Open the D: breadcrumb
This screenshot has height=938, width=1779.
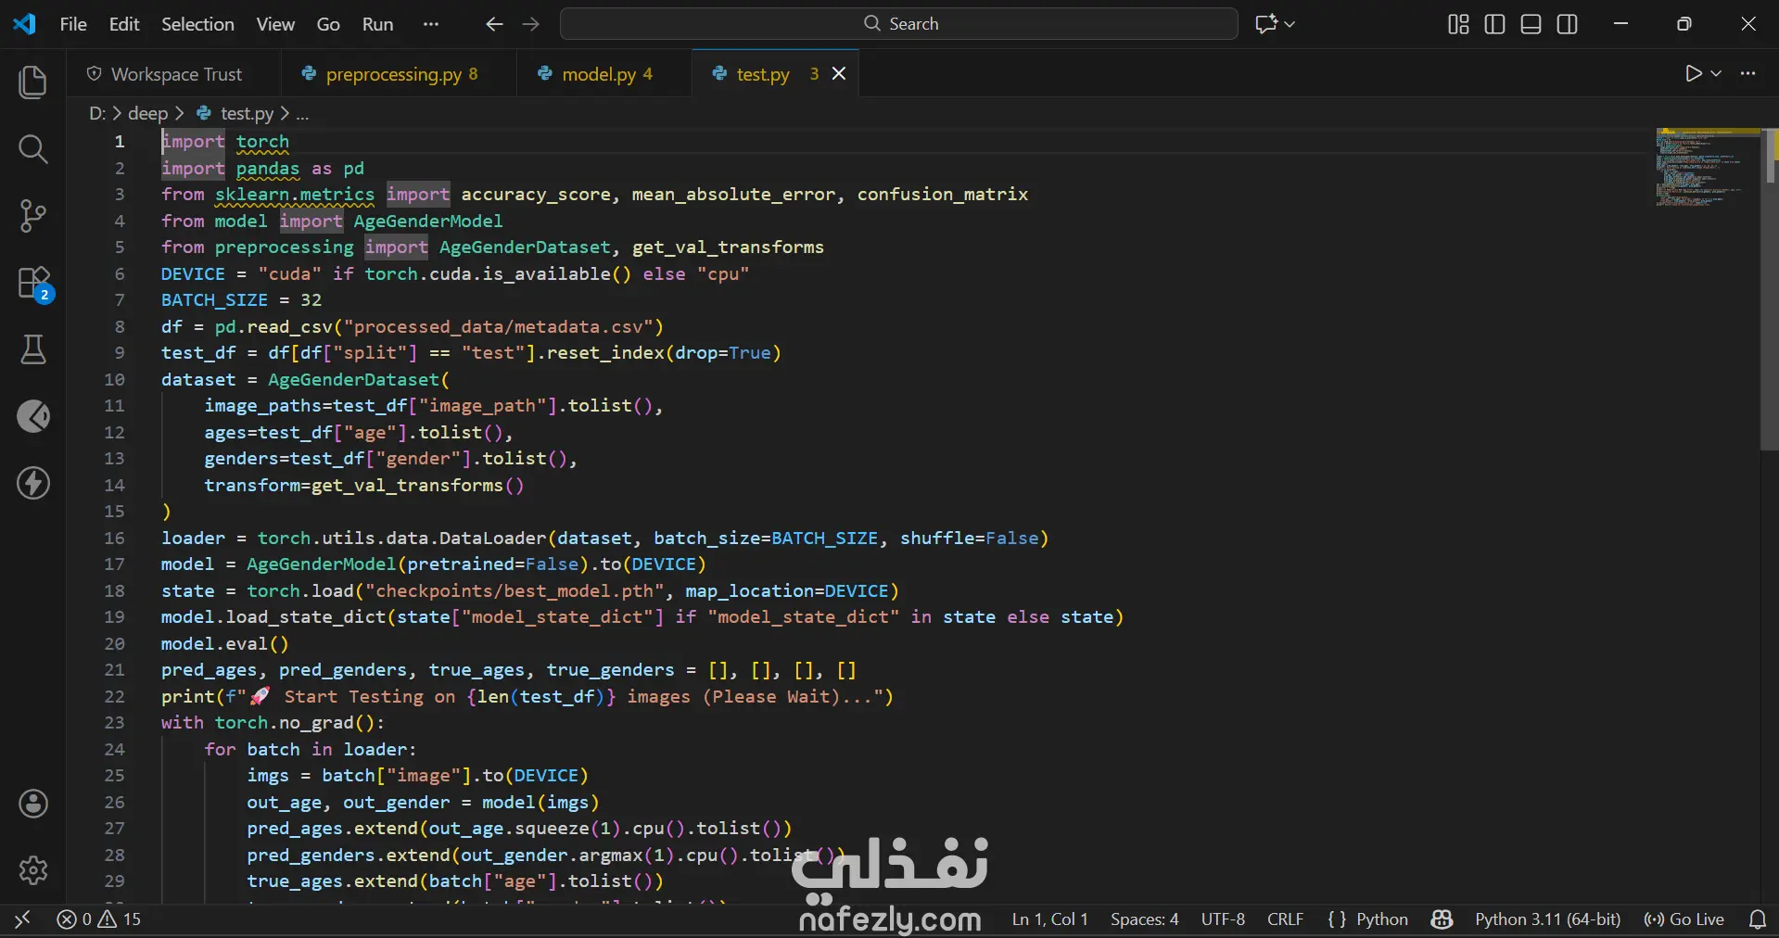click(97, 113)
